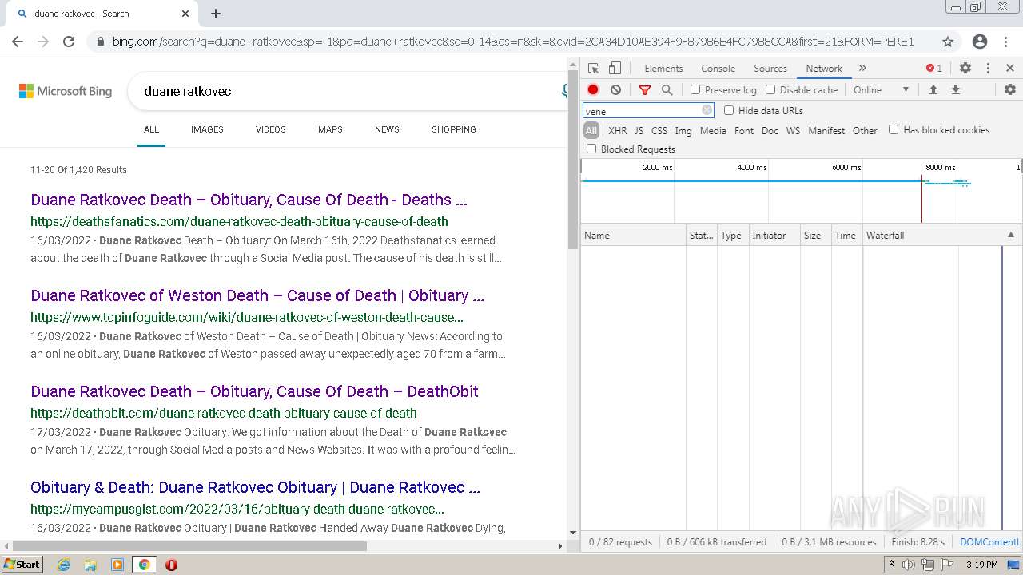Filter requests by Img type
The width and height of the screenshot is (1023, 575).
tap(683, 131)
